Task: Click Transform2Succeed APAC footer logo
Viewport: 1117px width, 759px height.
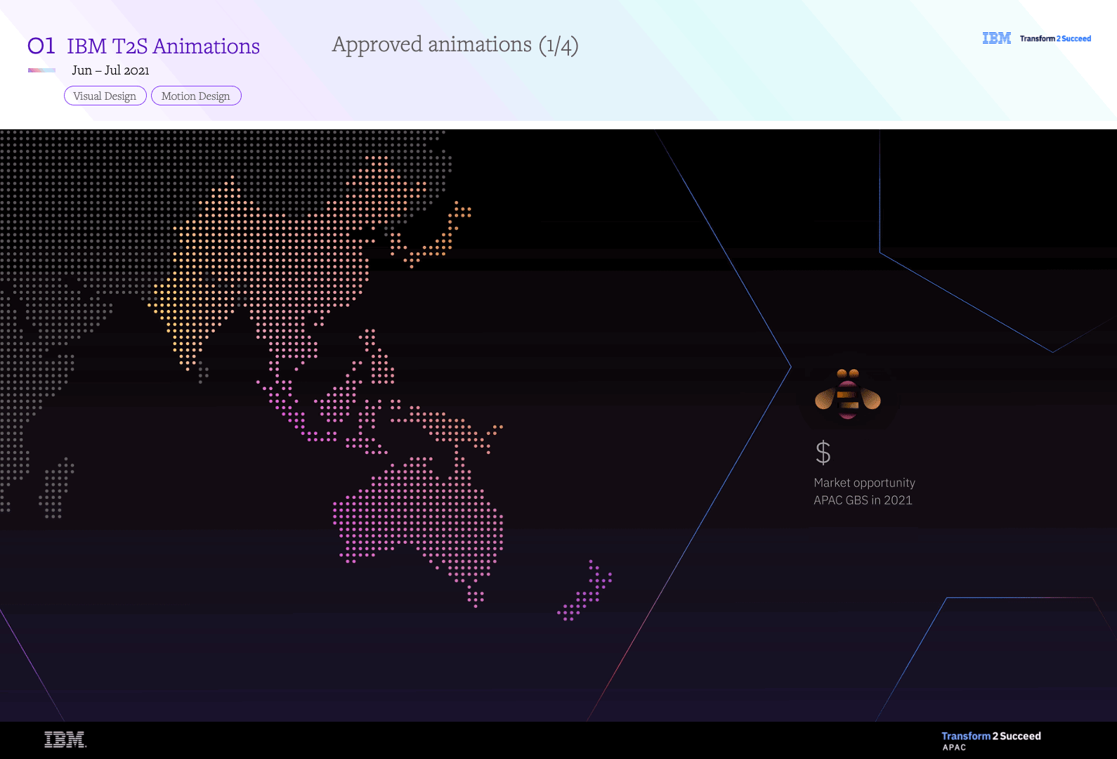Action: coord(991,741)
